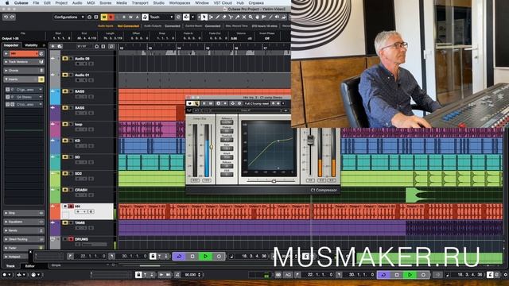Viewport: 509px width, 286px height.
Task: Toggle global Read automation (R) button
Action: click(124, 17)
